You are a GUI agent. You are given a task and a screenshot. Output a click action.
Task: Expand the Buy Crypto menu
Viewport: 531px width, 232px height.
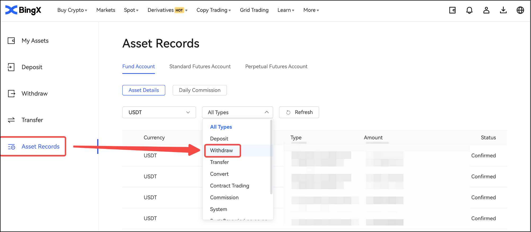72,10
